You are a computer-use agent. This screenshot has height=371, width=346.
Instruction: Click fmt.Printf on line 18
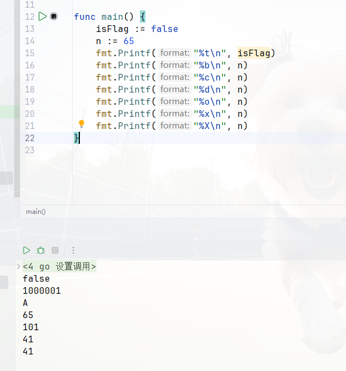click(123, 90)
